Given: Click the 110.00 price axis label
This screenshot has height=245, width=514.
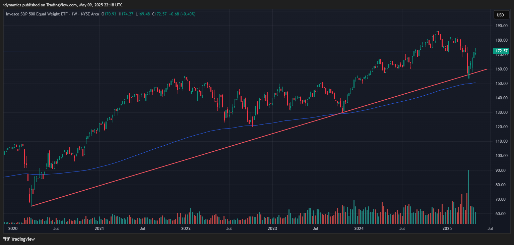Looking at the screenshot, I should pyautogui.click(x=501, y=141).
